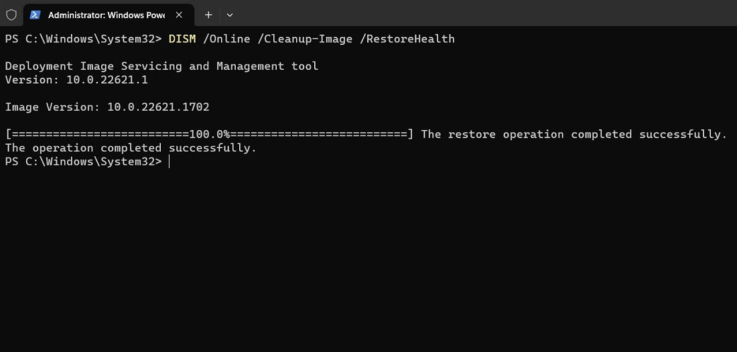Click the text cursor at the last prompt
This screenshot has width=737, height=352.
click(170, 162)
